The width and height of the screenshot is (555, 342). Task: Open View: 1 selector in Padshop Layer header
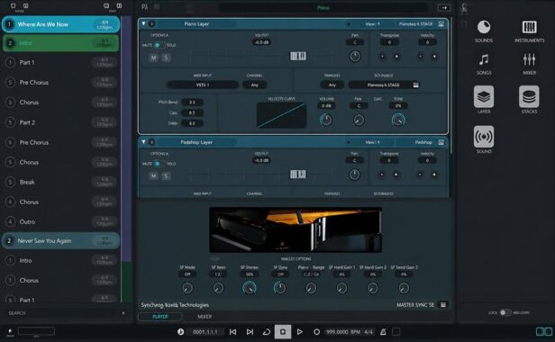(x=372, y=142)
